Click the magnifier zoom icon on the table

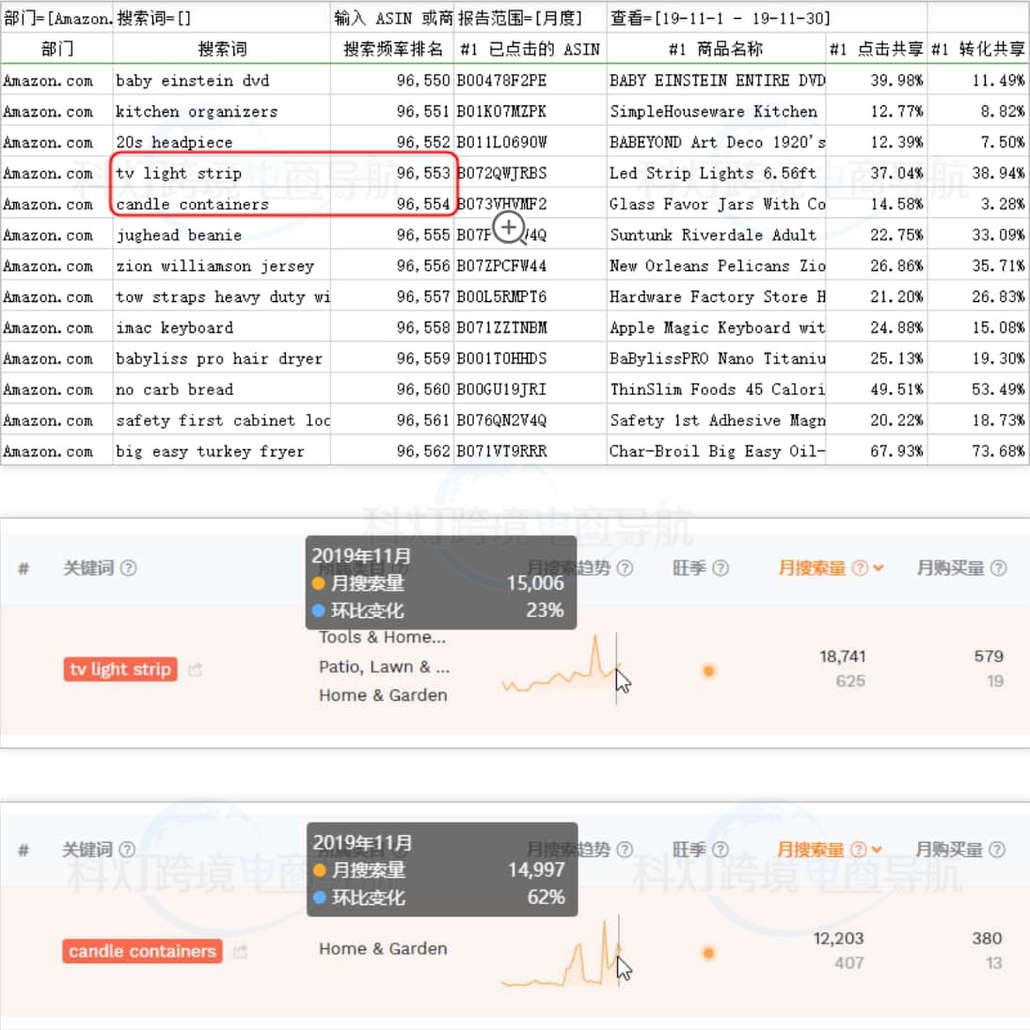[x=509, y=227]
